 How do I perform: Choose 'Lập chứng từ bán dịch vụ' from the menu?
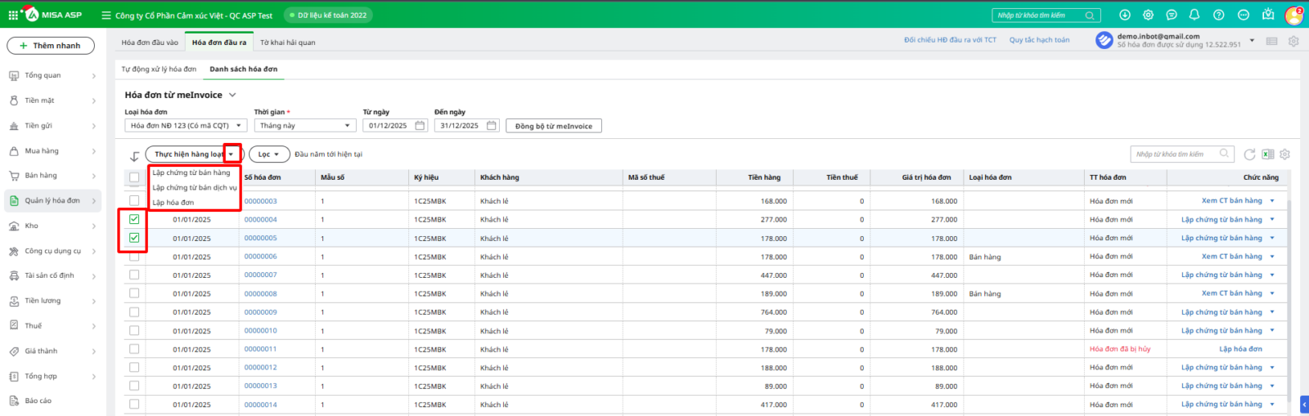click(x=194, y=188)
